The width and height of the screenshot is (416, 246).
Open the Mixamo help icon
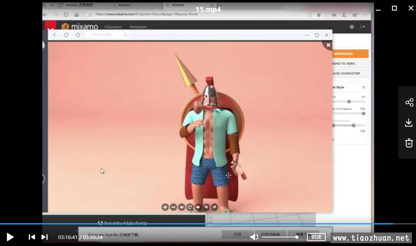pos(352,26)
